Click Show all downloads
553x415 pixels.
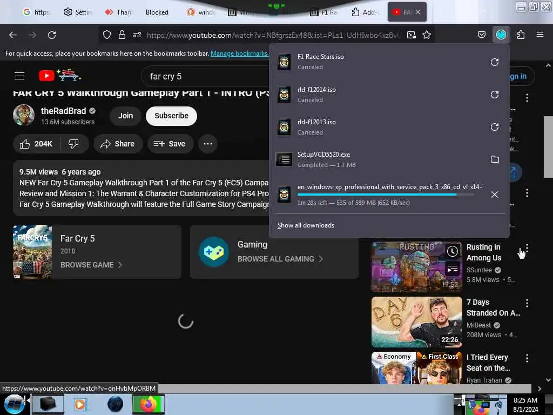(x=306, y=225)
